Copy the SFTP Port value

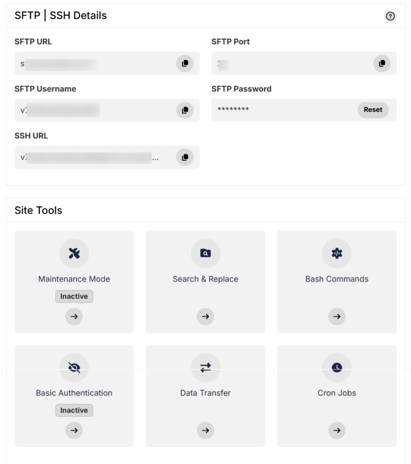(382, 63)
